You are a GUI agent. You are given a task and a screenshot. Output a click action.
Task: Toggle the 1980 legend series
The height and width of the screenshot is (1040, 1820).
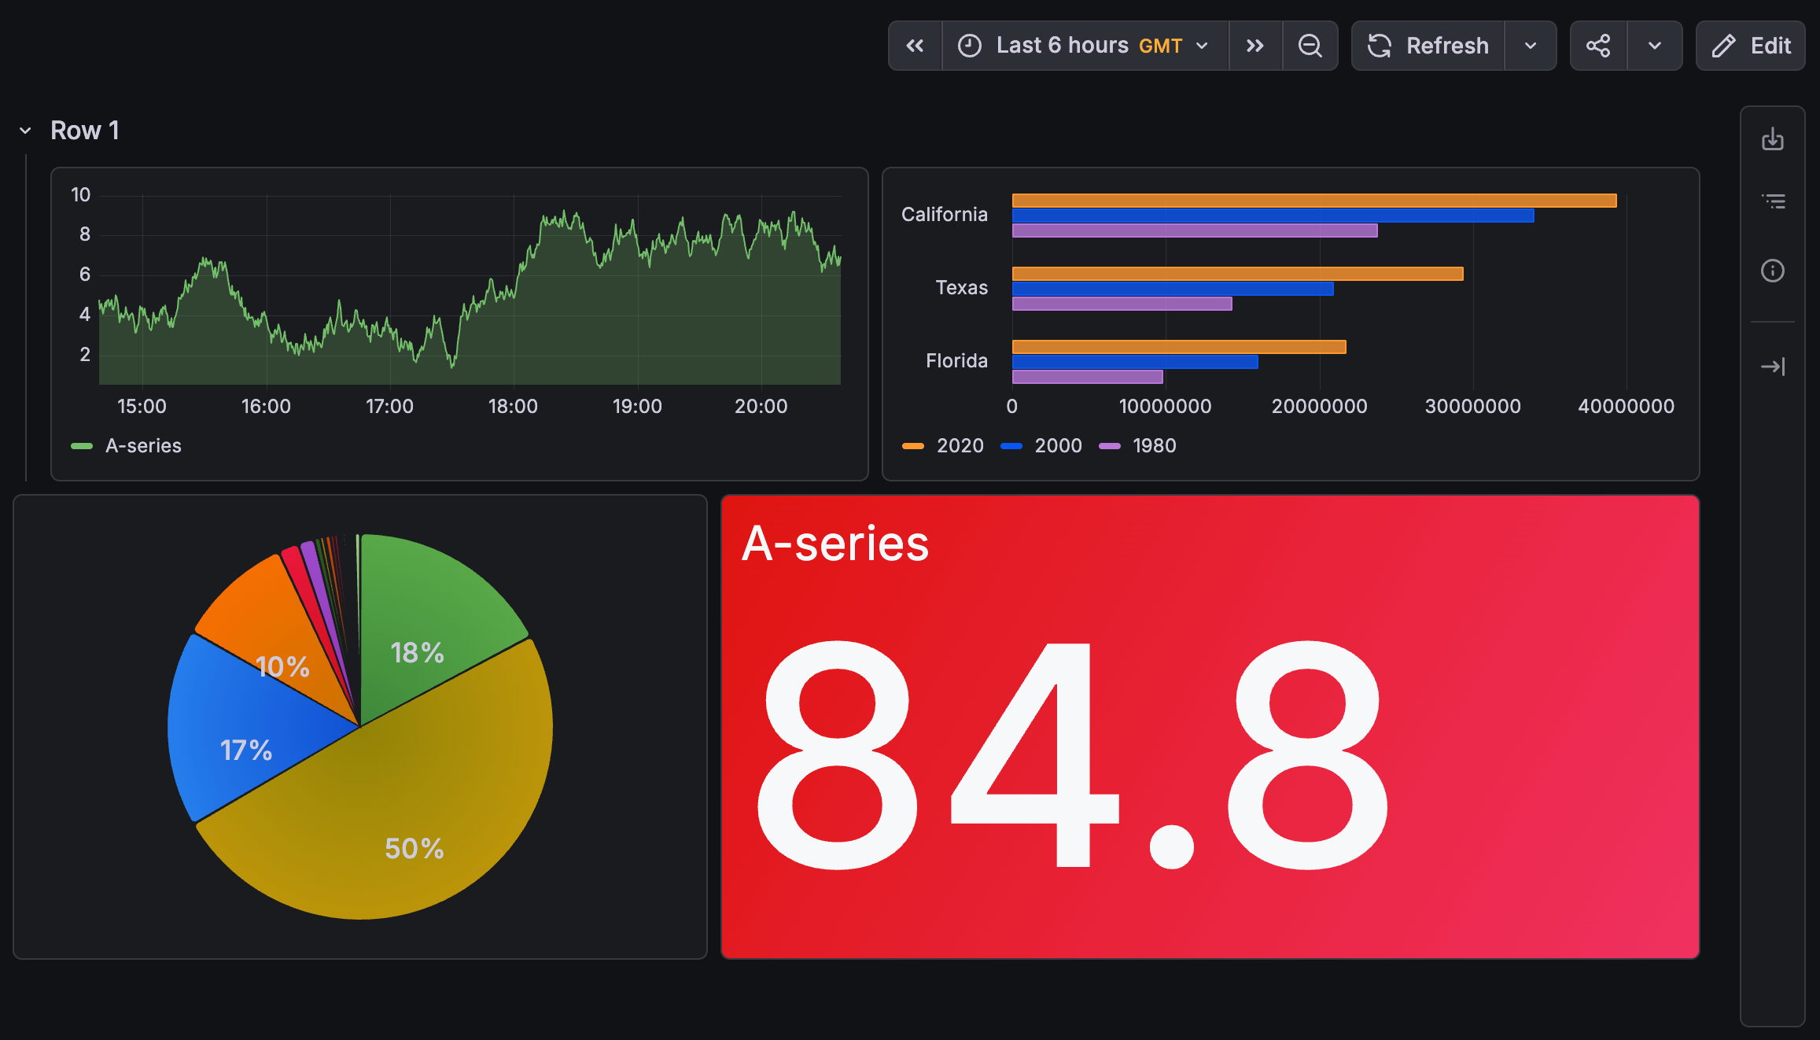[1154, 446]
